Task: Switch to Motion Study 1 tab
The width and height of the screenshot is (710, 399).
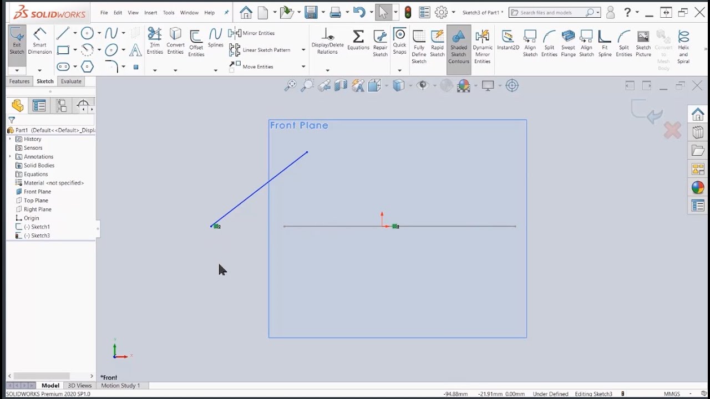Action: coord(120,386)
